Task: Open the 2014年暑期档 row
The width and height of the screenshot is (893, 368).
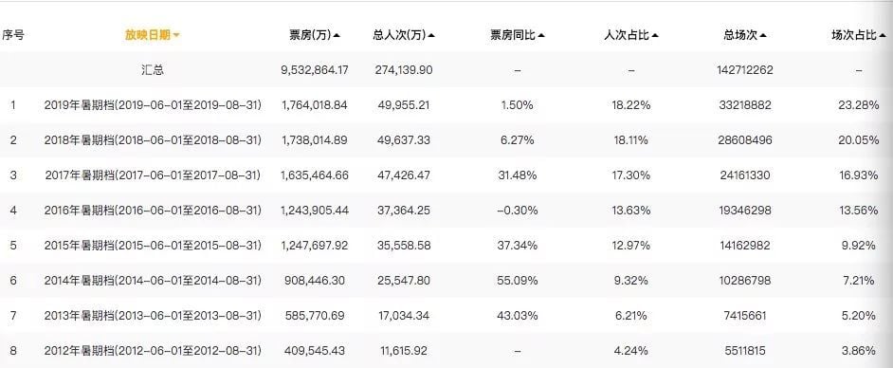Action: tap(153, 281)
